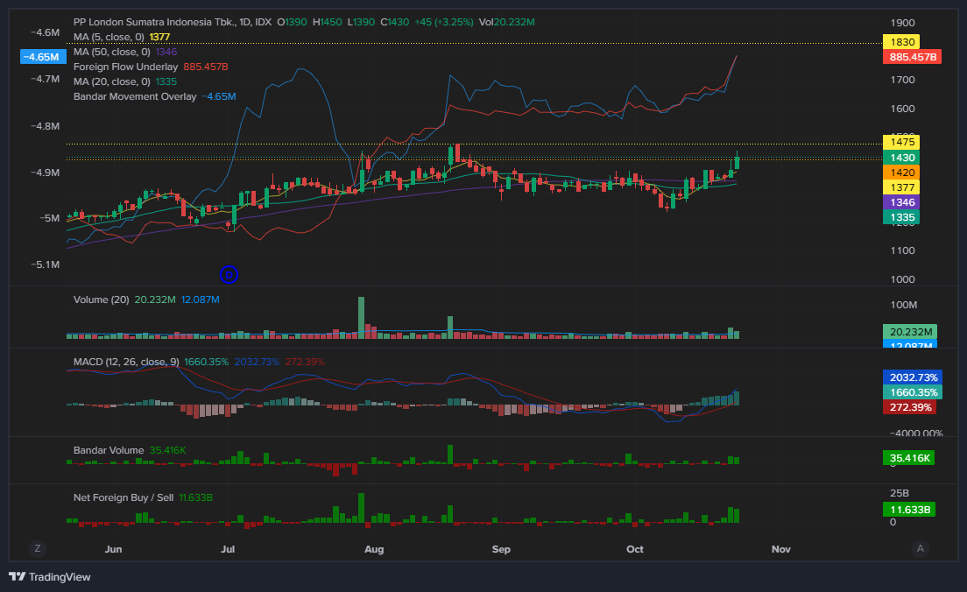Screen dimensions: 967x592
Task: Click the green 11.633B net foreign scale label
Action: pos(910,510)
